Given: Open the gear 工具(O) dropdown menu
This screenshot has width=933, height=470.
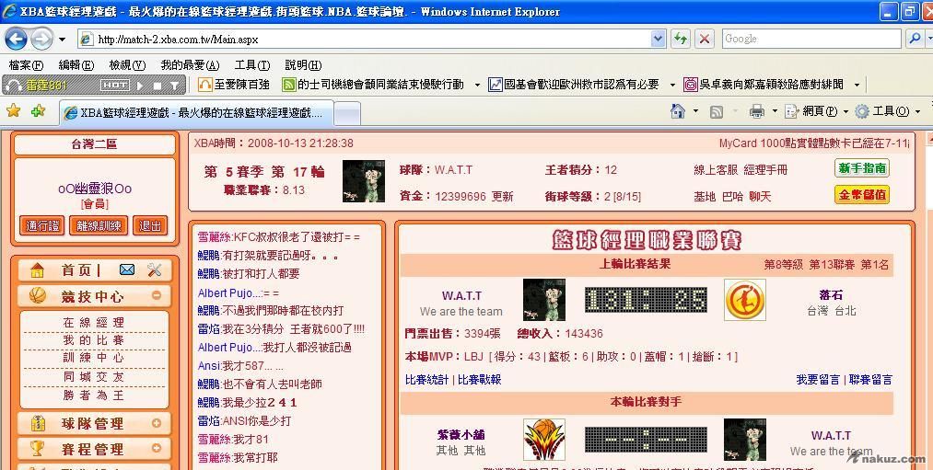Looking at the screenshot, I should pos(887,111).
